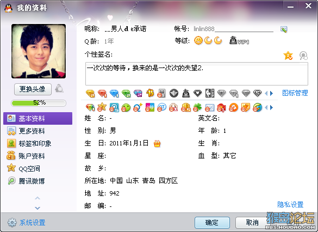318x232 pixels.
Task: Open the 更多资料 tab
Action: click(26, 131)
